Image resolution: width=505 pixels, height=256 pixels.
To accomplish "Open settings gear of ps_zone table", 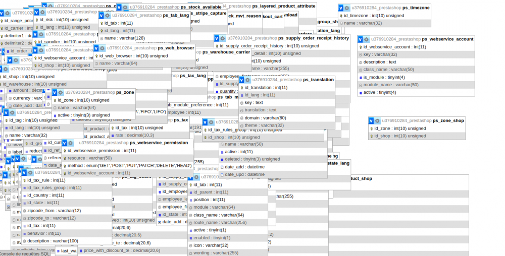I will tap(60, 93).
